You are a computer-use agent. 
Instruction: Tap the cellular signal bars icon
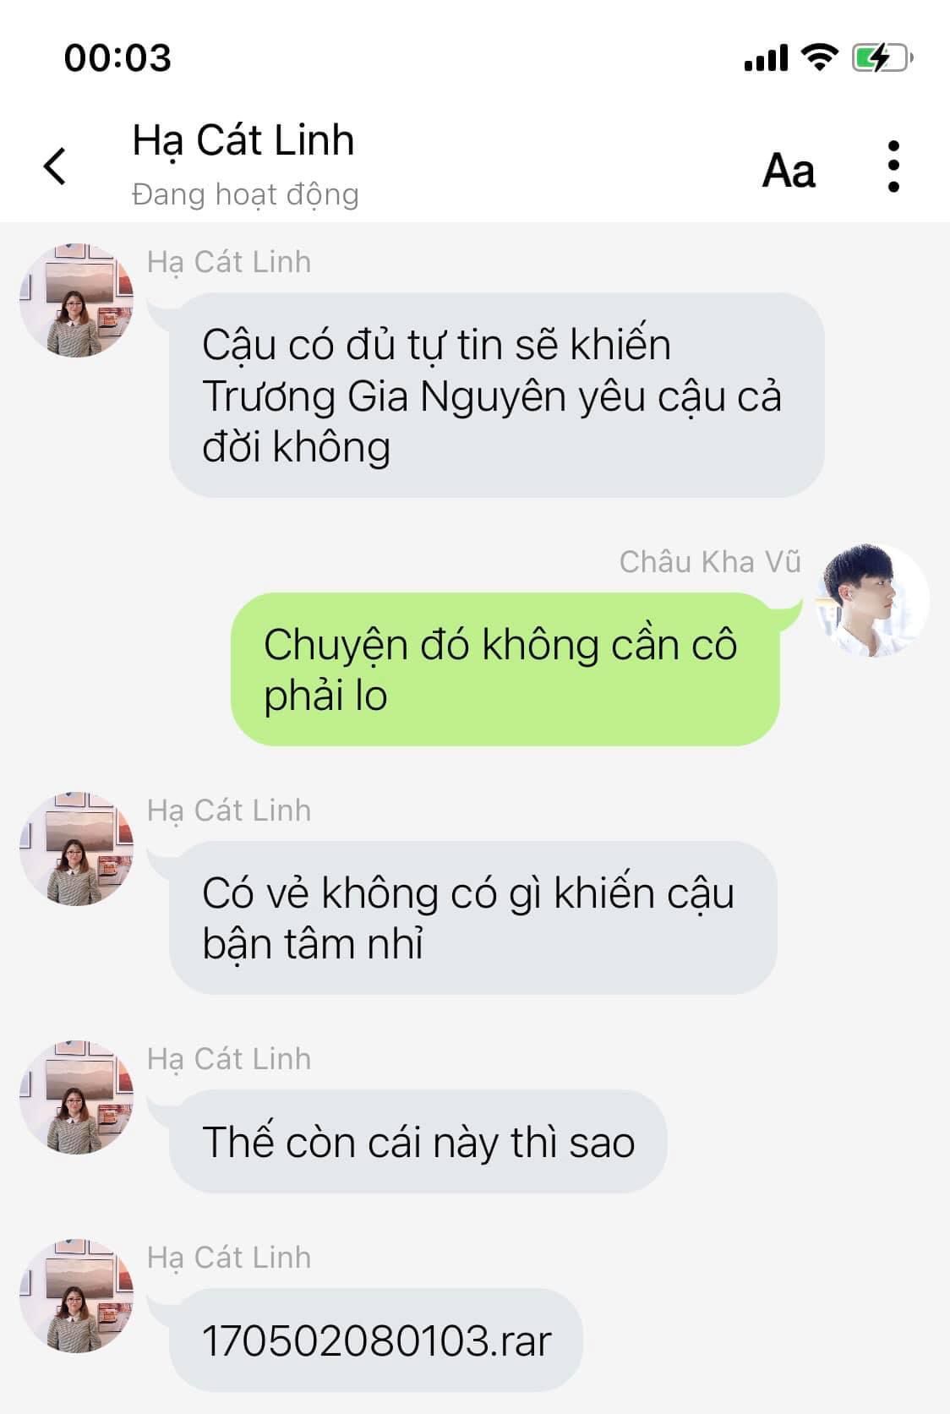[766, 58]
